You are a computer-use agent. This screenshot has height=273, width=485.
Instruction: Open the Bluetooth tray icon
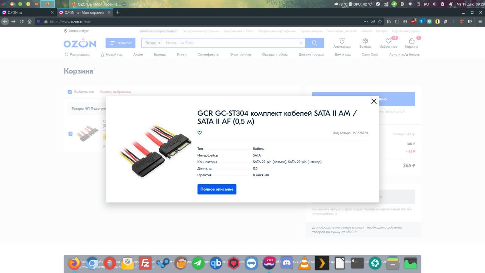[402, 4]
